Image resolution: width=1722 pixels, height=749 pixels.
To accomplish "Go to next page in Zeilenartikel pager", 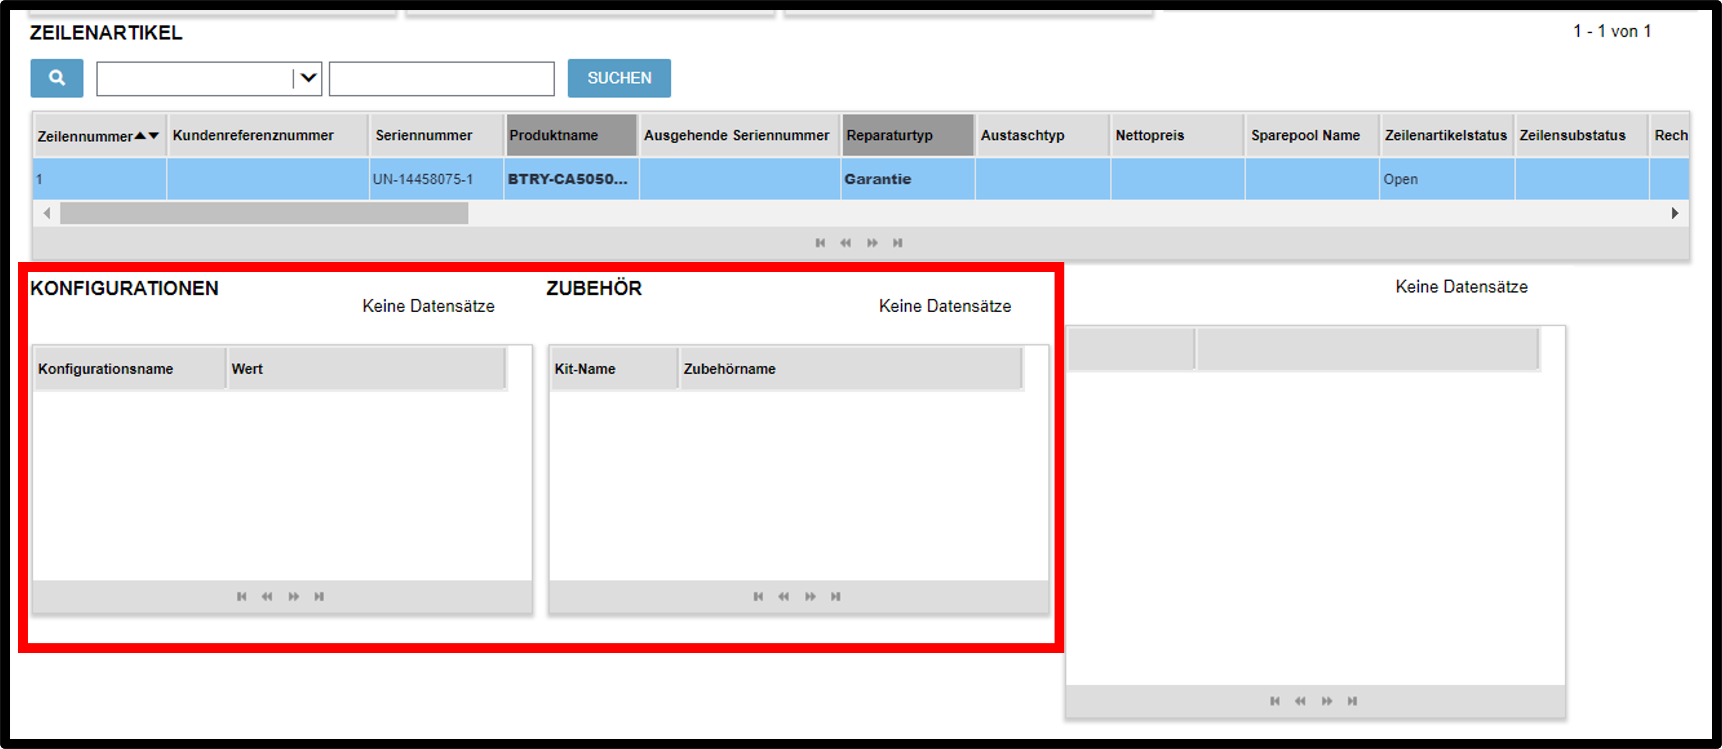I will pyautogui.click(x=872, y=243).
